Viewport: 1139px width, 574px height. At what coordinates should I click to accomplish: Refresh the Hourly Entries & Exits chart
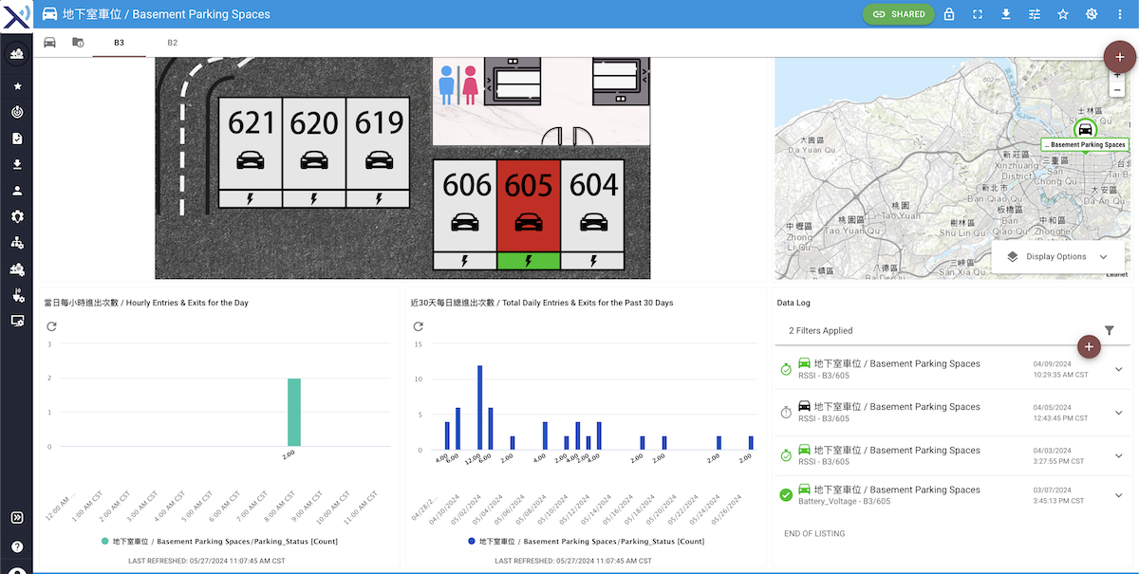(51, 325)
